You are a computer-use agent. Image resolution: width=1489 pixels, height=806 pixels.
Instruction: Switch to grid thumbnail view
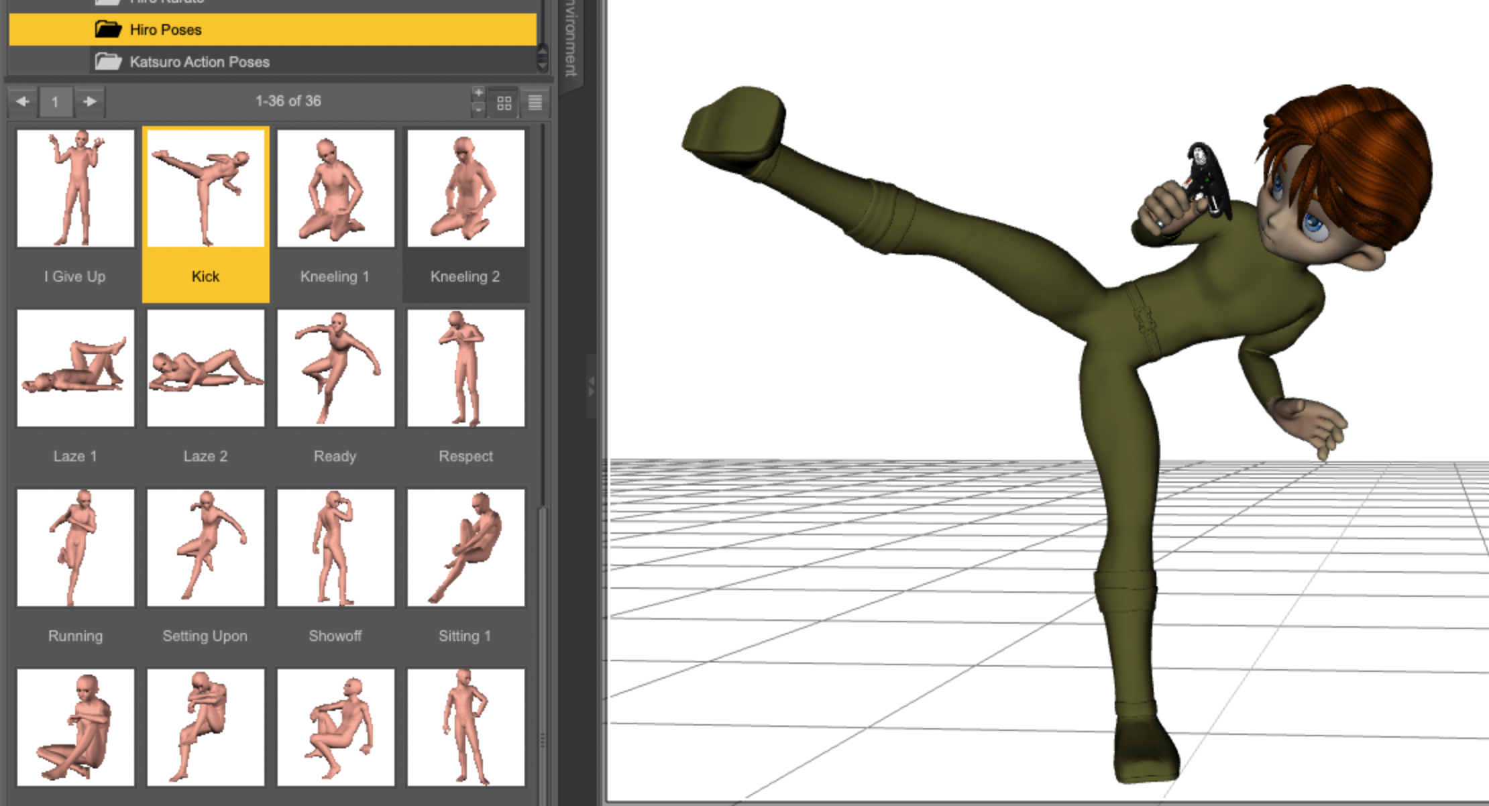click(504, 103)
